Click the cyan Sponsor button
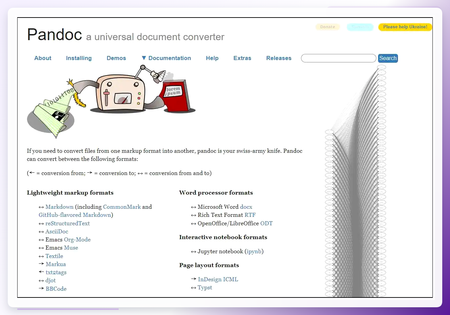 click(x=360, y=27)
